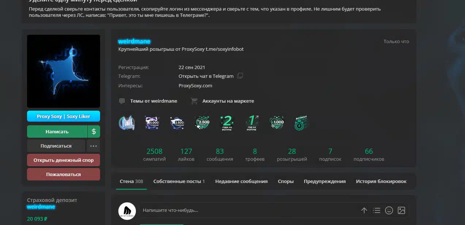
Task: Open the three-dots more options menu
Action: [94, 146]
